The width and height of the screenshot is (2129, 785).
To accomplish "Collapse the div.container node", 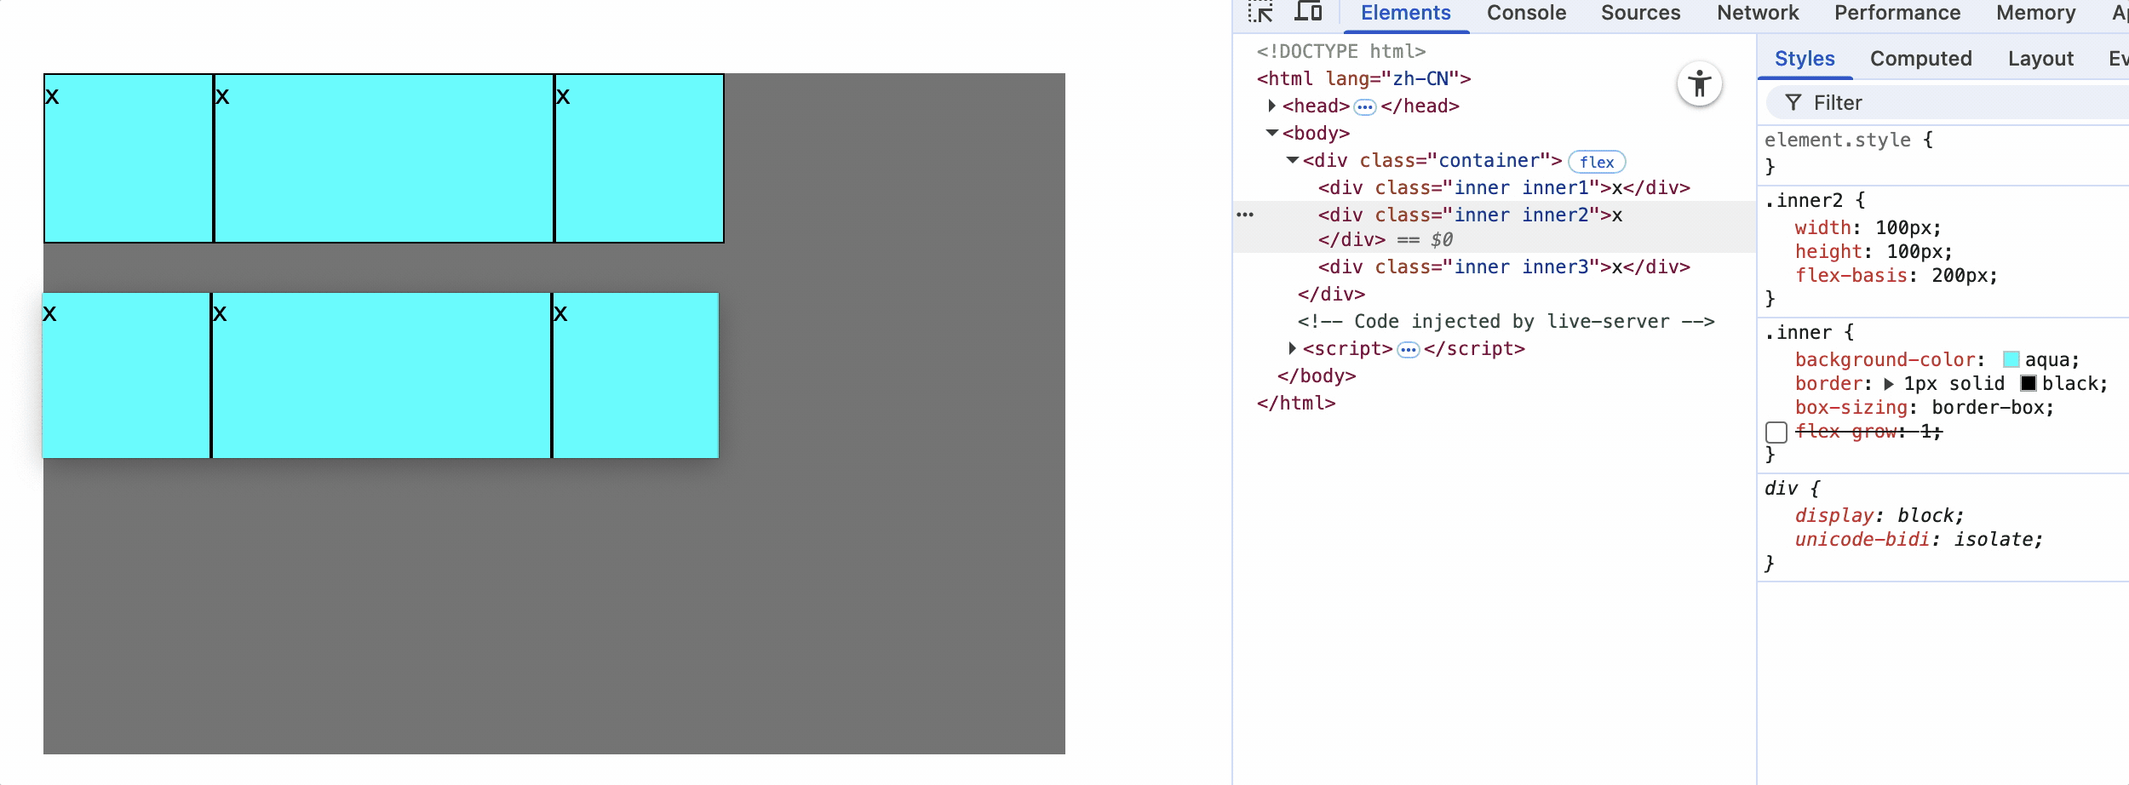I will [x=1293, y=160].
